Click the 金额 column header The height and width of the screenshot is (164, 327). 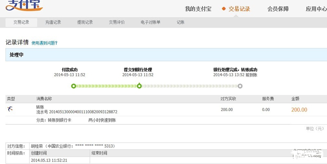(x=295, y=99)
